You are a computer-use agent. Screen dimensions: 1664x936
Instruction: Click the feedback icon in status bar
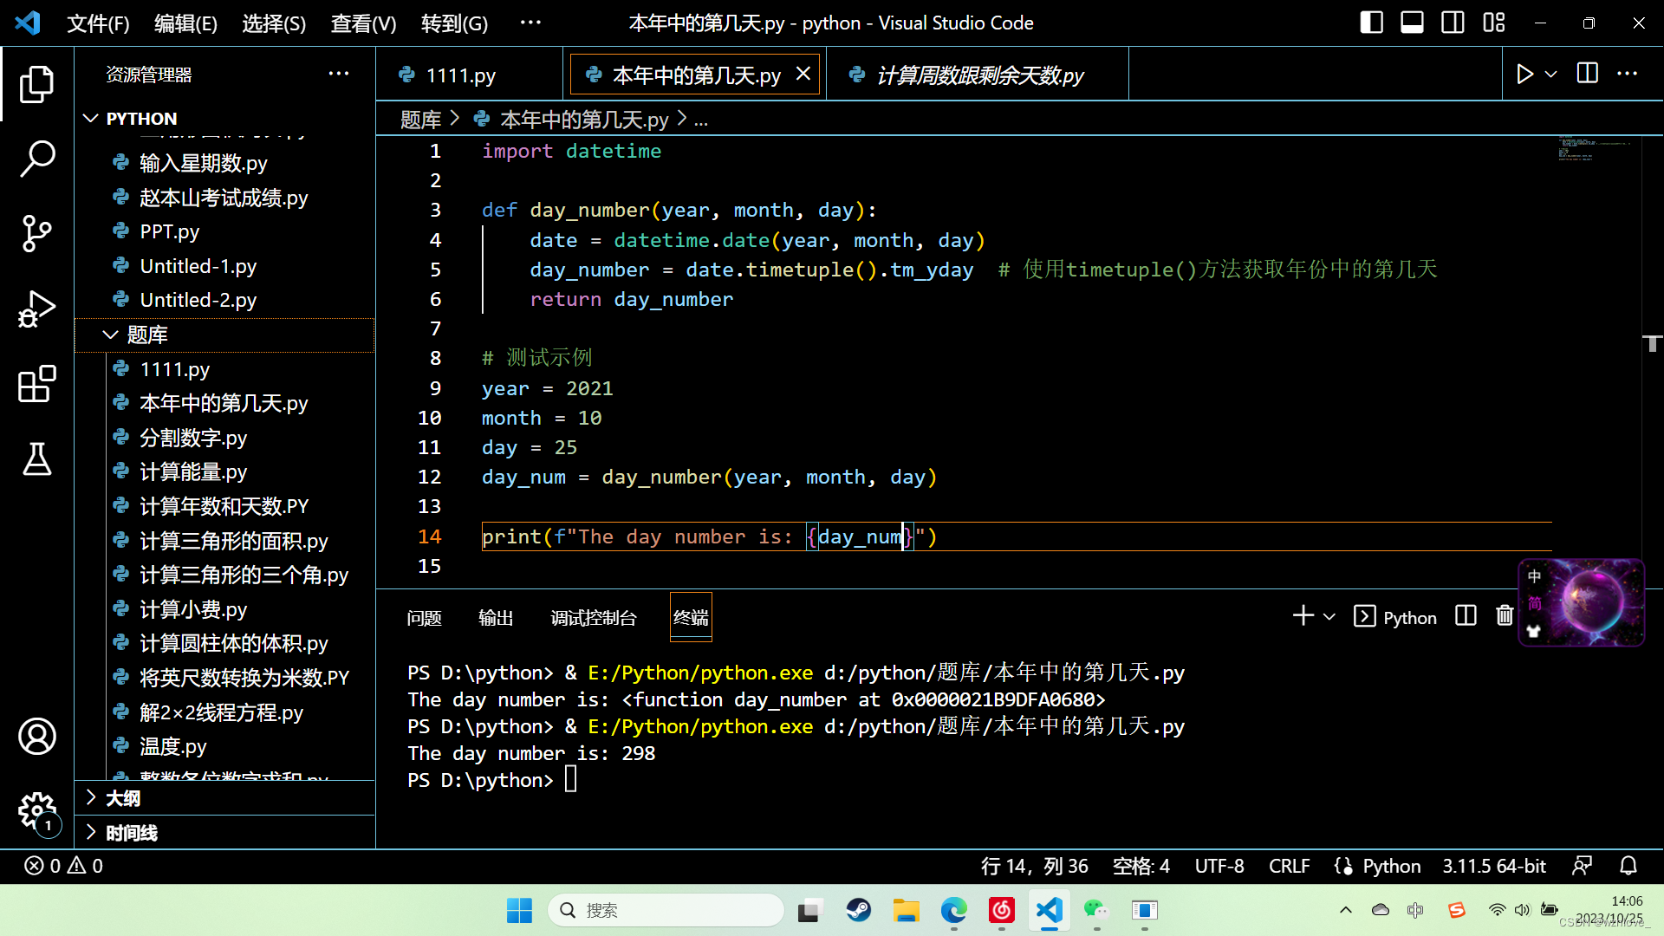tap(1582, 866)
